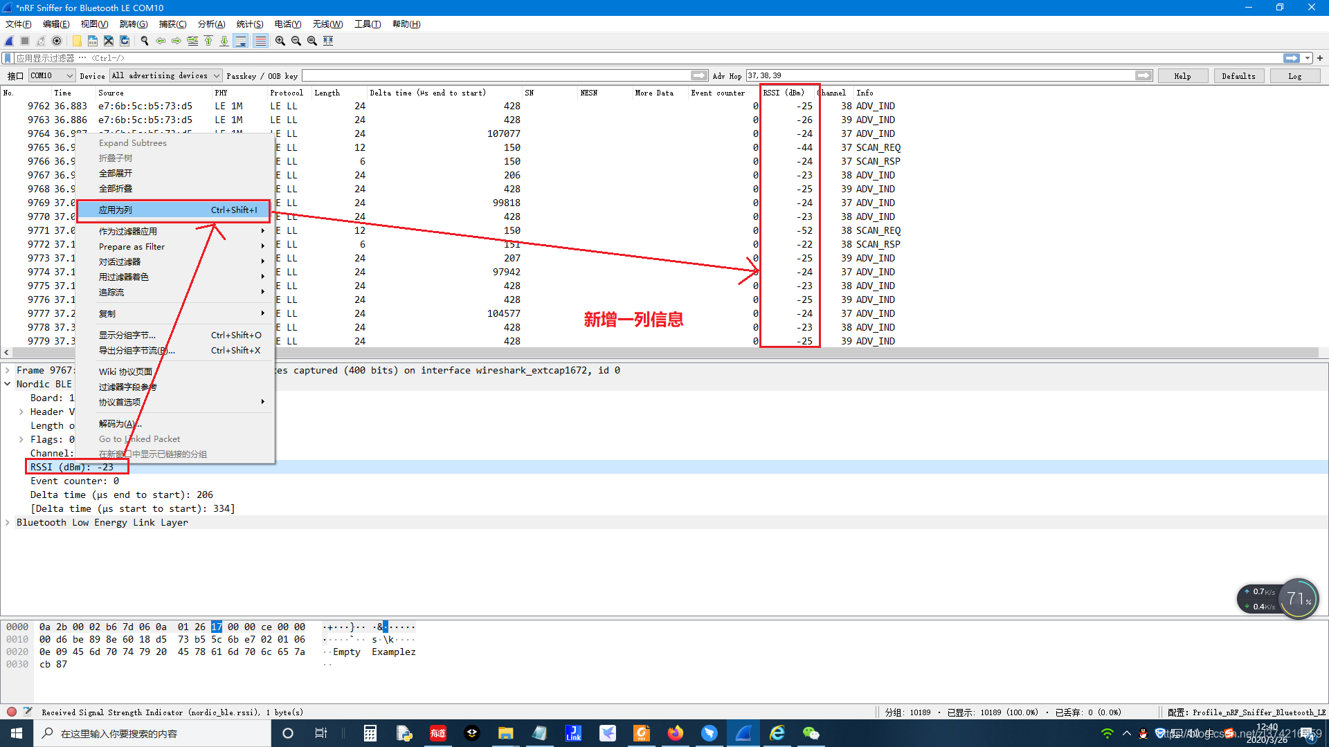The image size is (1329, 747).
Task: Click the start capture shark fin icon
Action: coord(9,41)
